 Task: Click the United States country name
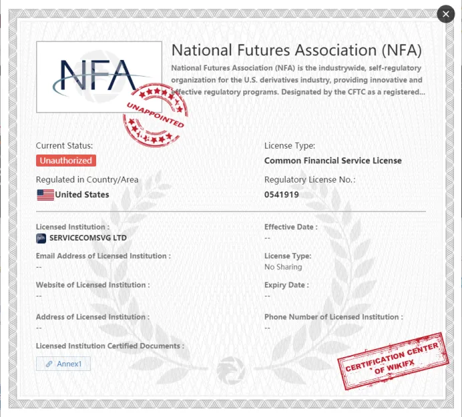(x=82, y=195)
